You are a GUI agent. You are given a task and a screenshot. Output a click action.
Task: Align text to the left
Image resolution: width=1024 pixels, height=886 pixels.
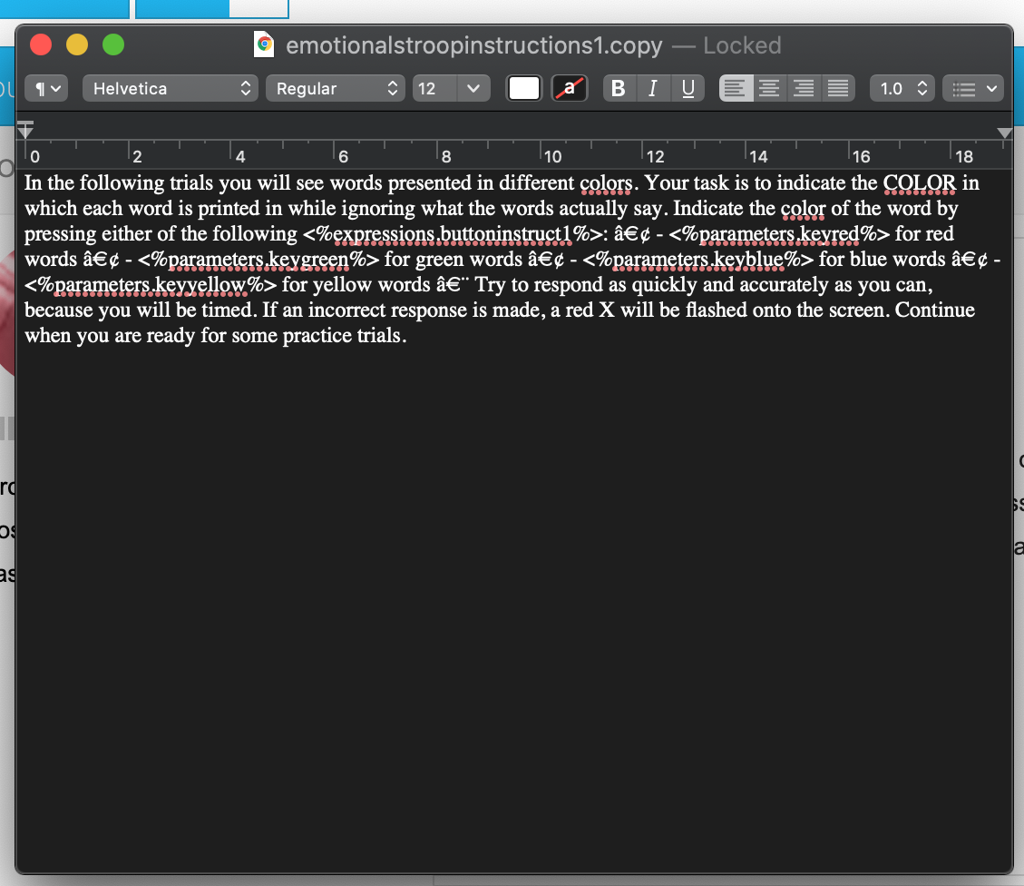coord(736,88)
